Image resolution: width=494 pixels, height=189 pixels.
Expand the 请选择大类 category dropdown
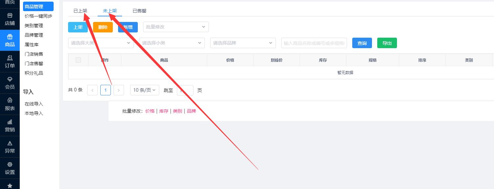pos(101,43)
